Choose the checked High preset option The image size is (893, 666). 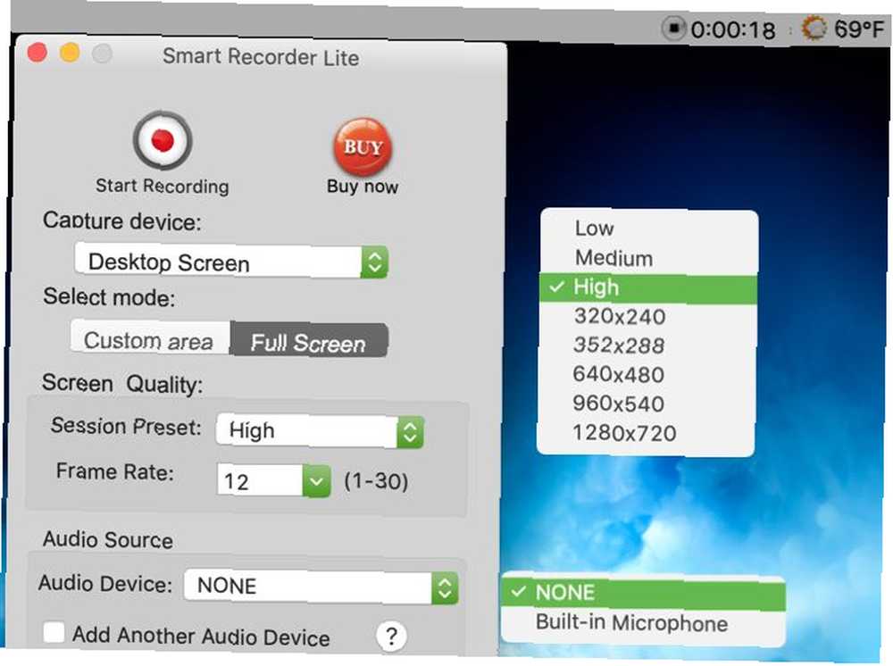pos(648,287)
